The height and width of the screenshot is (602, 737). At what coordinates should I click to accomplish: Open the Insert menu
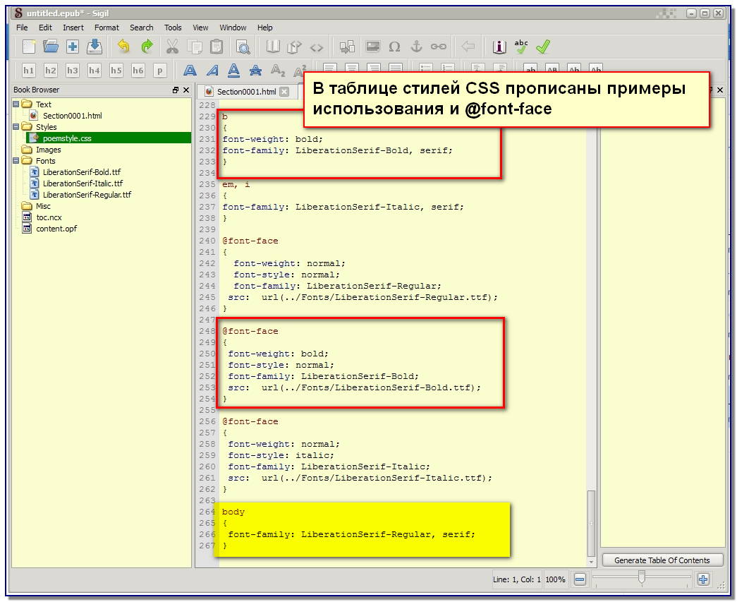[73, 28]
